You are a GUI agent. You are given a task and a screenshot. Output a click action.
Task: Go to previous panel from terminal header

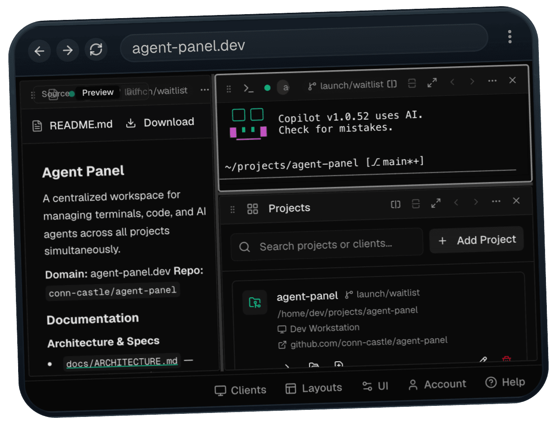pos(452,82)
